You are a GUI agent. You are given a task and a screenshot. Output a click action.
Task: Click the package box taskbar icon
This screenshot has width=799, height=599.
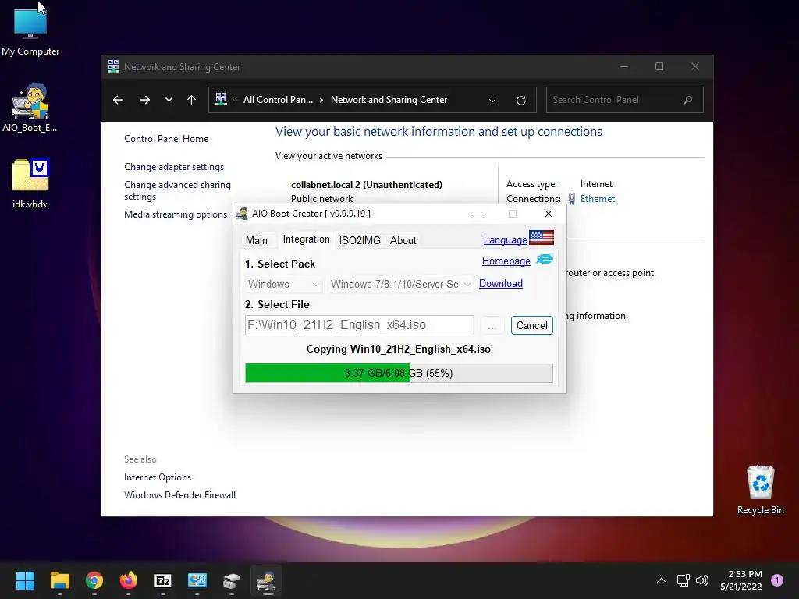[x=231, y=580]
